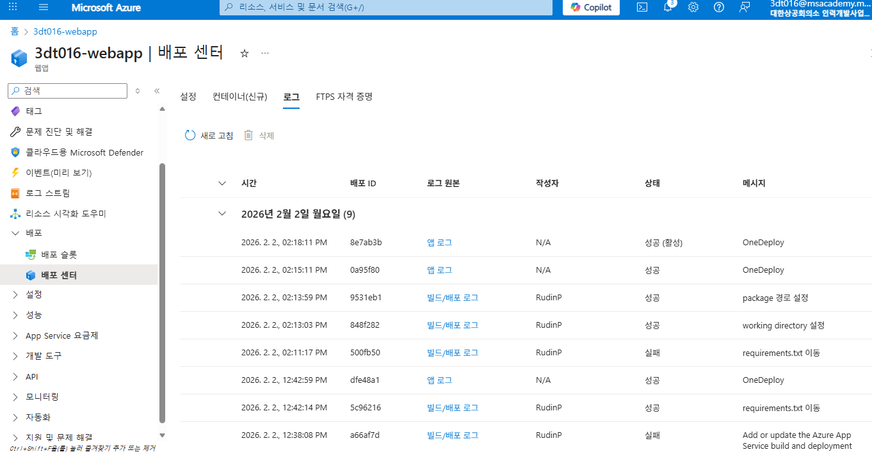The height and width of the screenshot is (452, 872).
Task: Expand the API sidebar group
Action: click(15, 376)
